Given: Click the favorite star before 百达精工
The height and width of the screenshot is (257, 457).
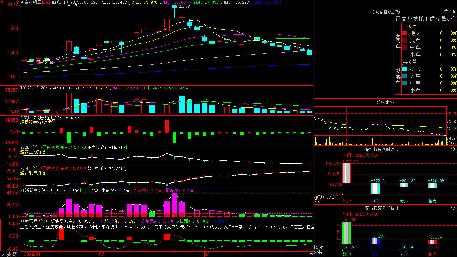Looking at the screenshot, I should pos(22,2).
